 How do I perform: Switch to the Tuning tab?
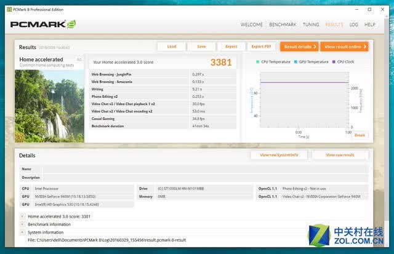tap(311, 25)
